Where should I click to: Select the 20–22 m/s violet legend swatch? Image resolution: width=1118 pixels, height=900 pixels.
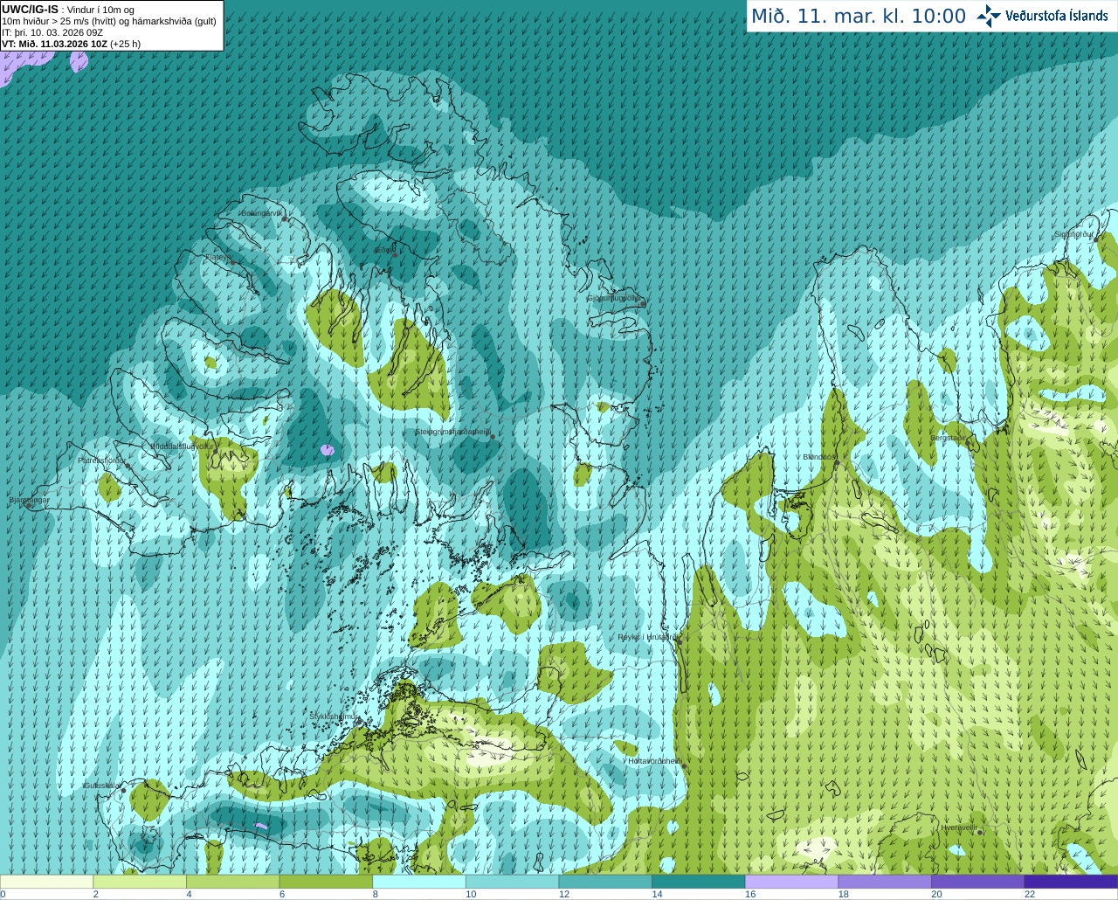tap(977, 882)
